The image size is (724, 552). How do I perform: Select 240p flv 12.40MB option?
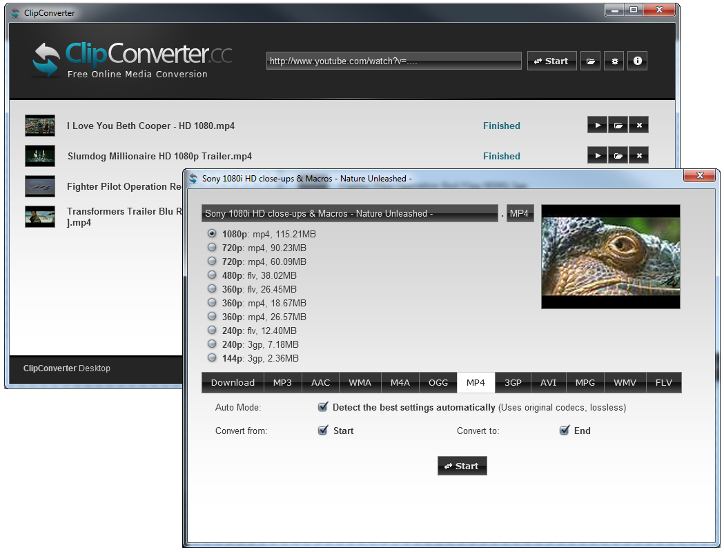pyautogui.click(x=212, y=331)
